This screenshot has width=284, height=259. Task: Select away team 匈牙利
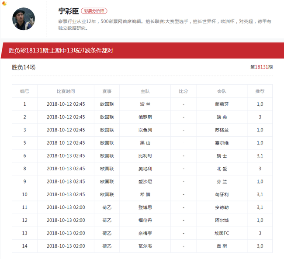pyautogui.click(x=222, y=194)
